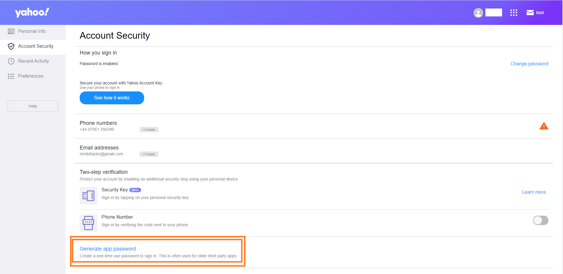Screen dimensions: 563x274
Task: Open the profile avatar icon
Action: coord(478,13)
